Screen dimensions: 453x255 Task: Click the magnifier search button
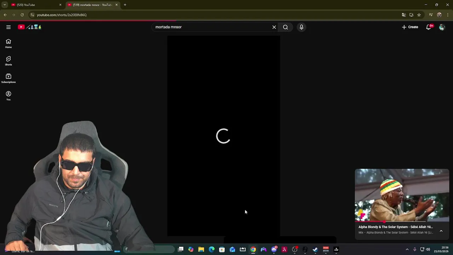click(x=286, y=27)
